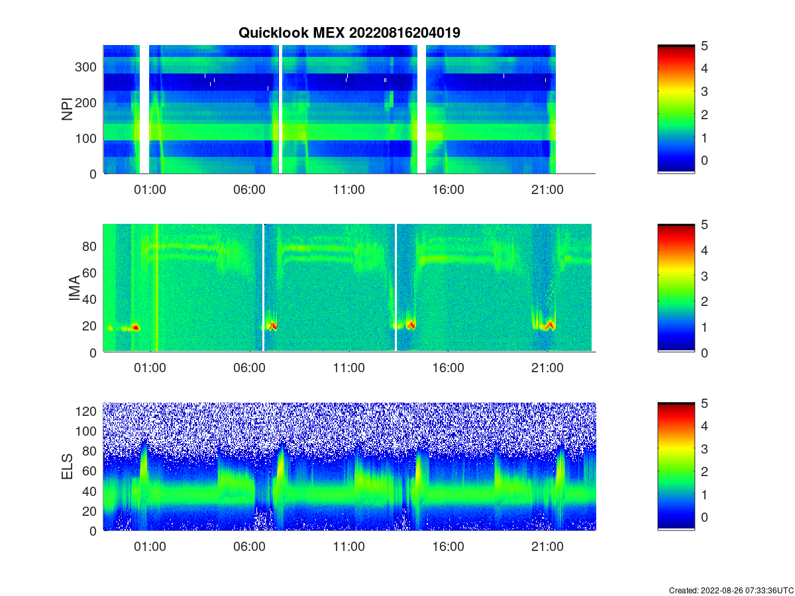Click the 120 tick label on ELS axis
Screen dimensions: 795x596
pyautogui.click(x=87, y=411)
